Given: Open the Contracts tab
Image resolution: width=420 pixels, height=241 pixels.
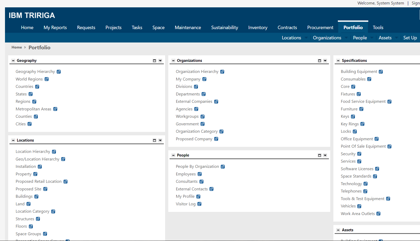Looking at the screenshot, I should point(287,28).
